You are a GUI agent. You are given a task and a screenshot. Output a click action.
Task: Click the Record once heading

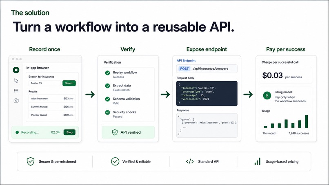coord(44,49)
